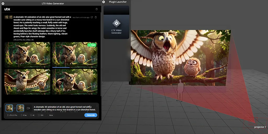Delete the owl prompt entry with its trash icon
The height and width of the screenshot is (134, 268).
(96, 17)
